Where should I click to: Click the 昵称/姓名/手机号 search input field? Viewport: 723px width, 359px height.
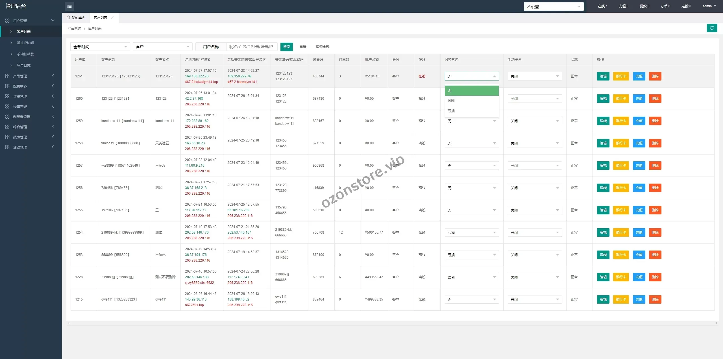pyautogui.click(x=251, y=47)
